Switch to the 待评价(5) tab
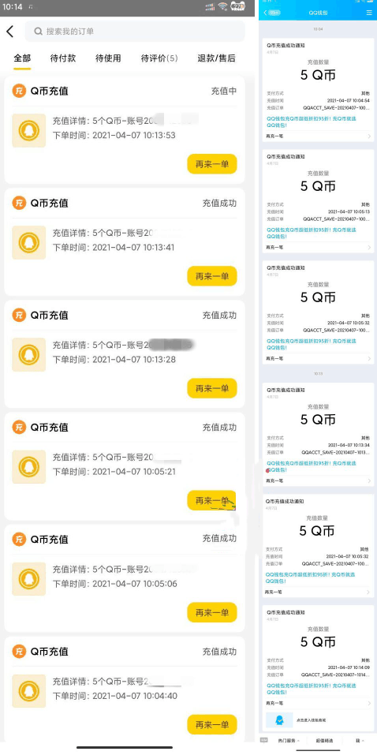The image size is (377, 755). click(159, 58)
